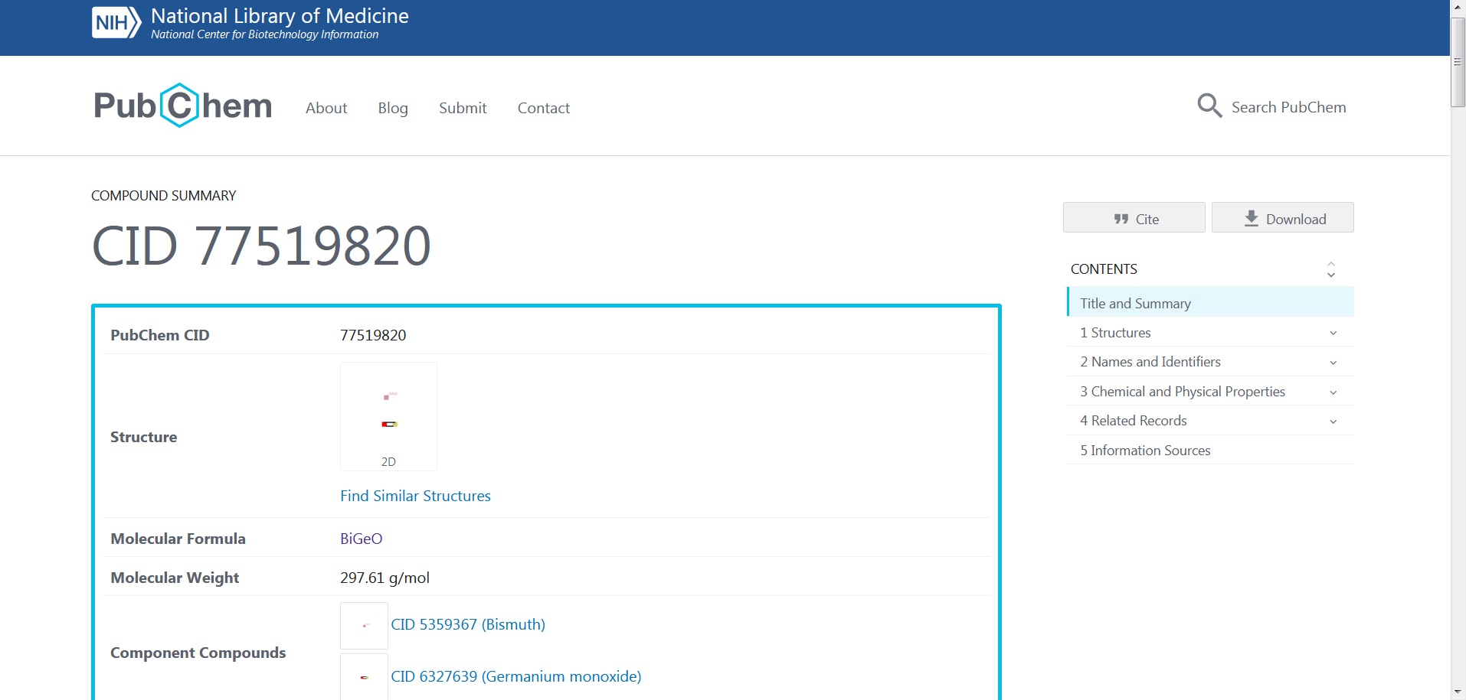Click the magnifying glass search icon

[x=1209, y=106]
